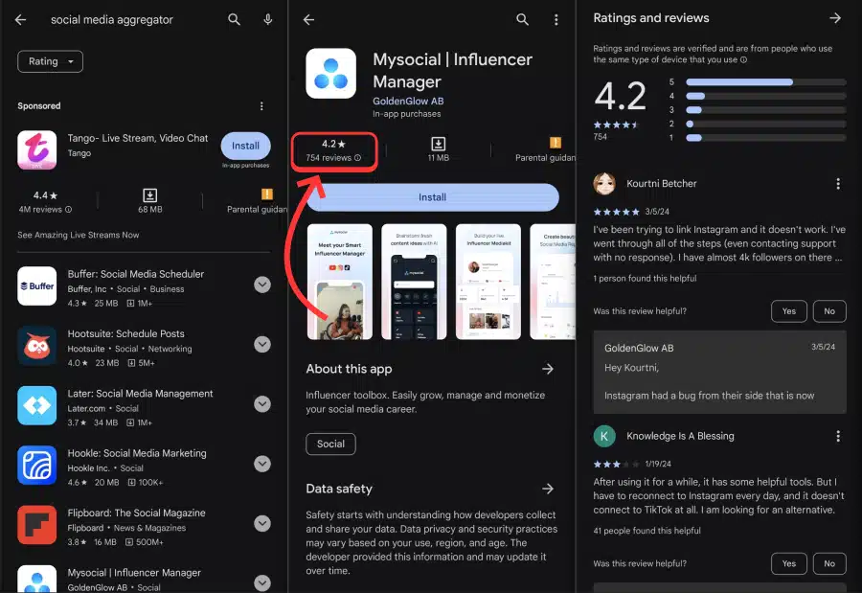Open the three-dot menu beside Sponsored
The width and height of the screenshot is (862, 593).
pos(261,103)
